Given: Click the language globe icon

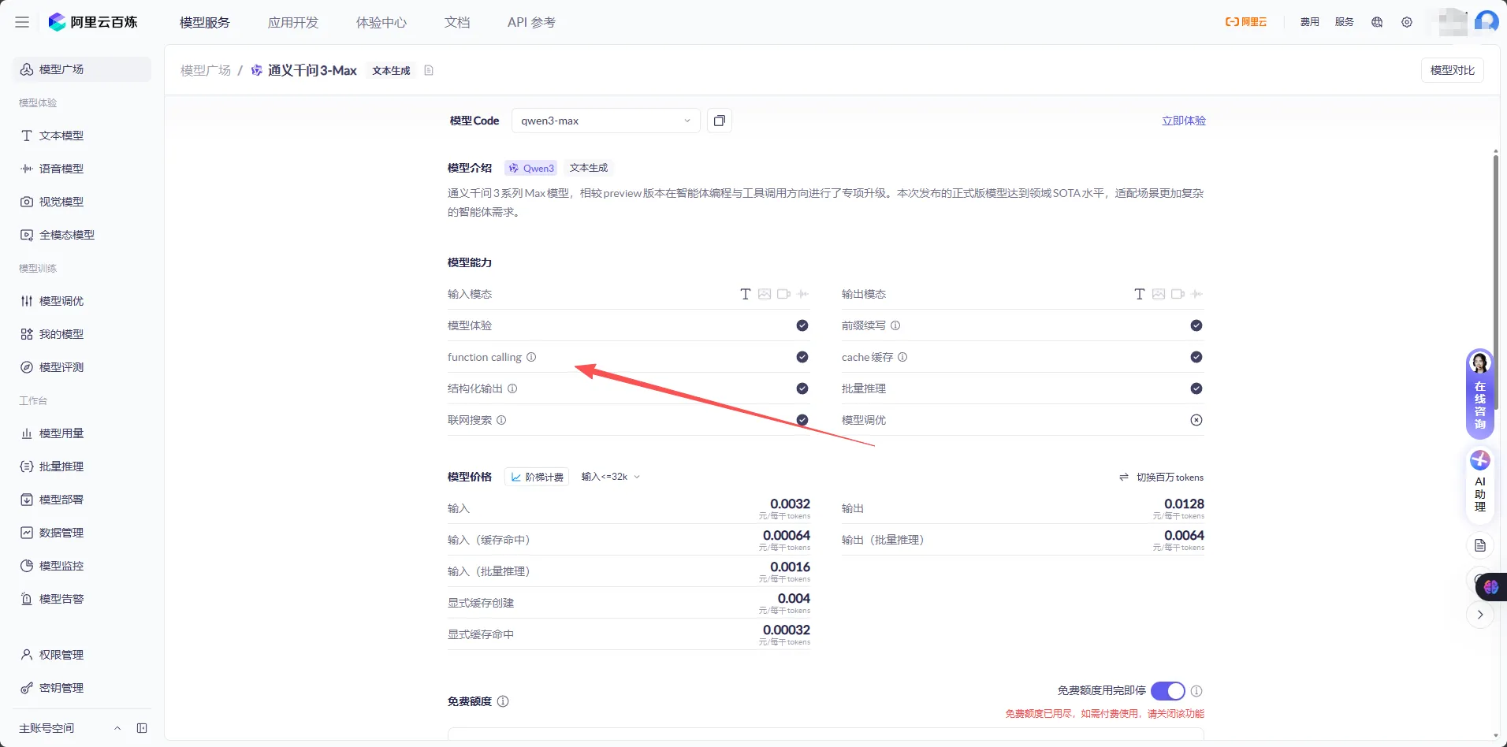Looking at the screenshot, I should (x=1377, y=22).
